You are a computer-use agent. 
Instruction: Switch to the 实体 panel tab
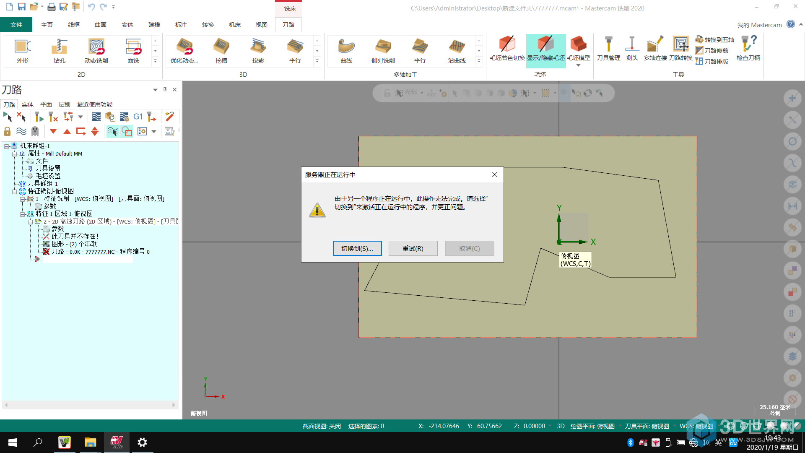(28, 104)
